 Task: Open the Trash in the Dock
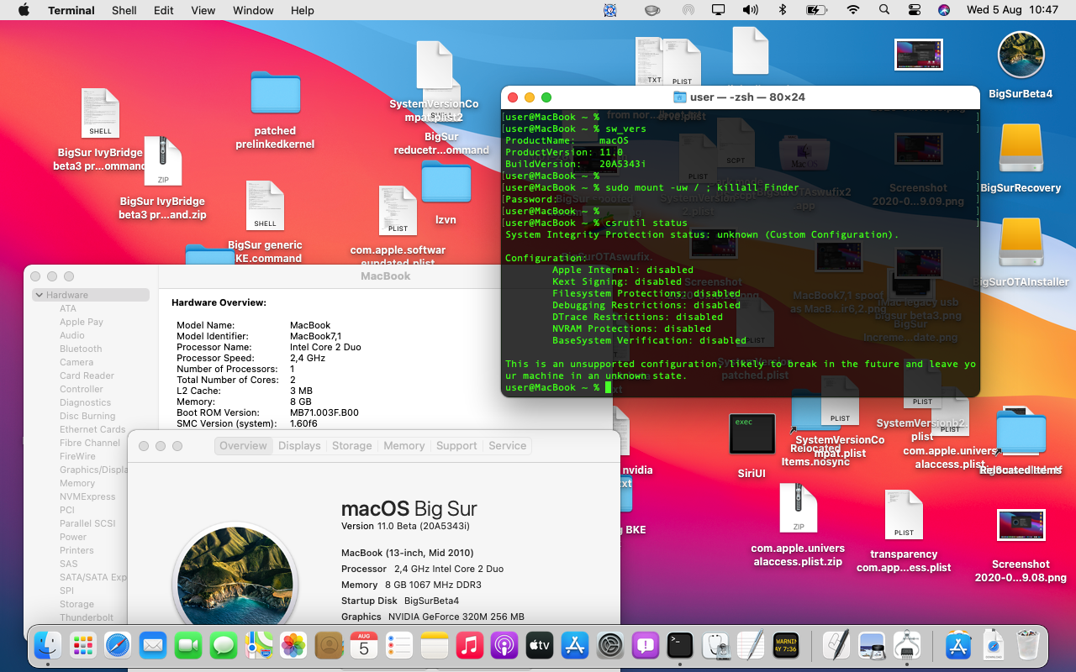[1029, 645]
